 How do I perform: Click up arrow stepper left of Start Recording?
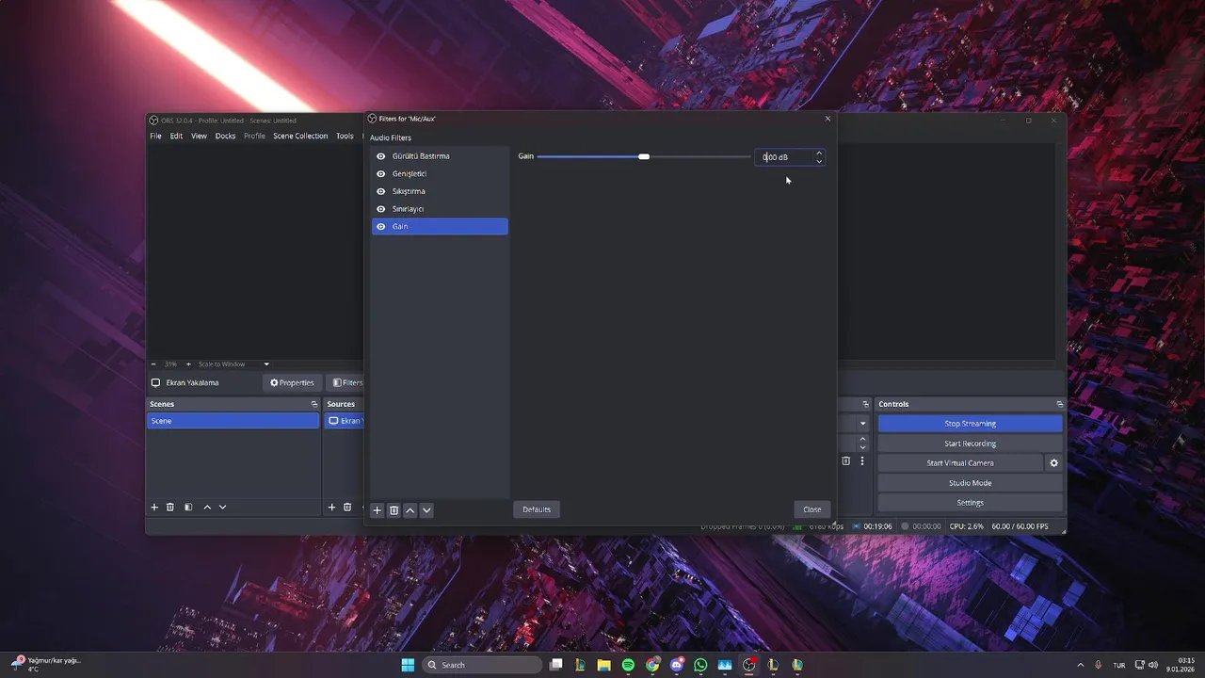(862, 439)
